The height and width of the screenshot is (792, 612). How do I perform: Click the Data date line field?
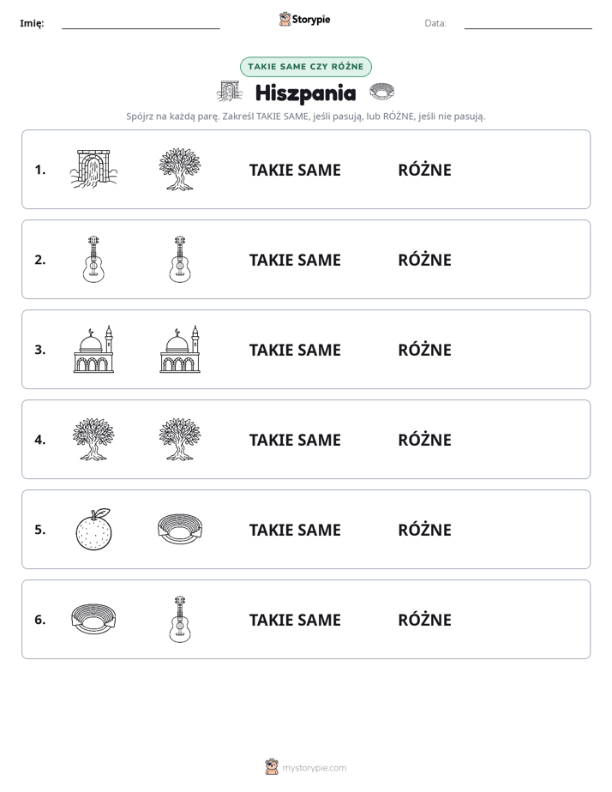click(528, 23)
